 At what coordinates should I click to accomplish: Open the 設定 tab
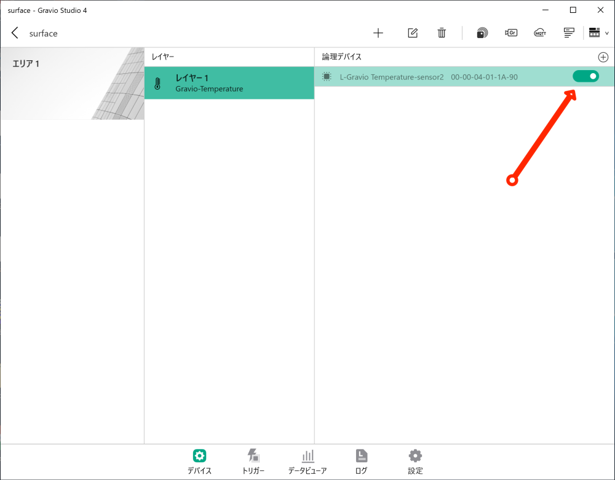415,462
